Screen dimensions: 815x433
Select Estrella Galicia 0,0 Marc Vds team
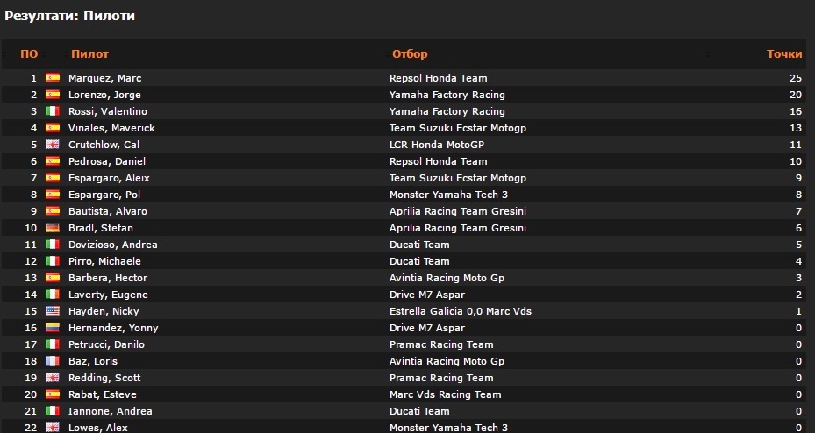460,311
